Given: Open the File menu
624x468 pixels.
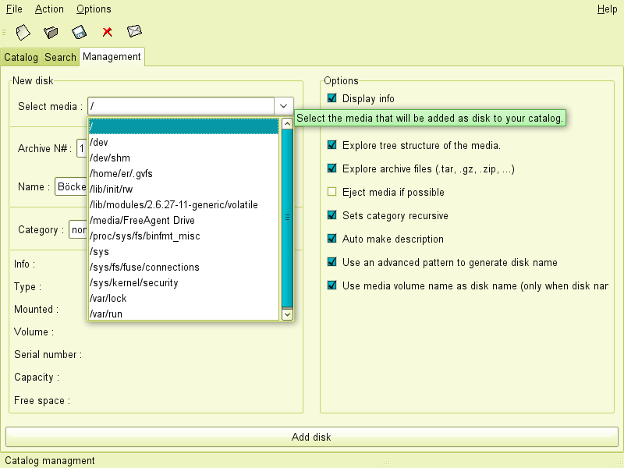Looking at the screenshot, I should click(14, 9).
